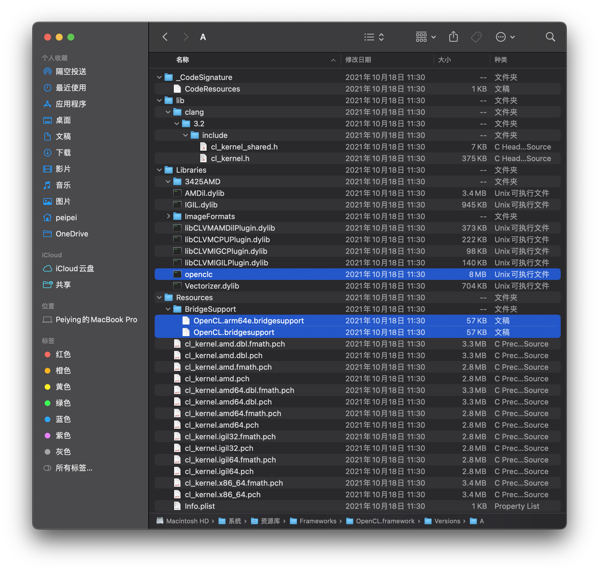Image resolution: width=599 pixels, height=572 pixels.
Task: Click the Edit Tags toolbar icon
Action: [476, 37]
